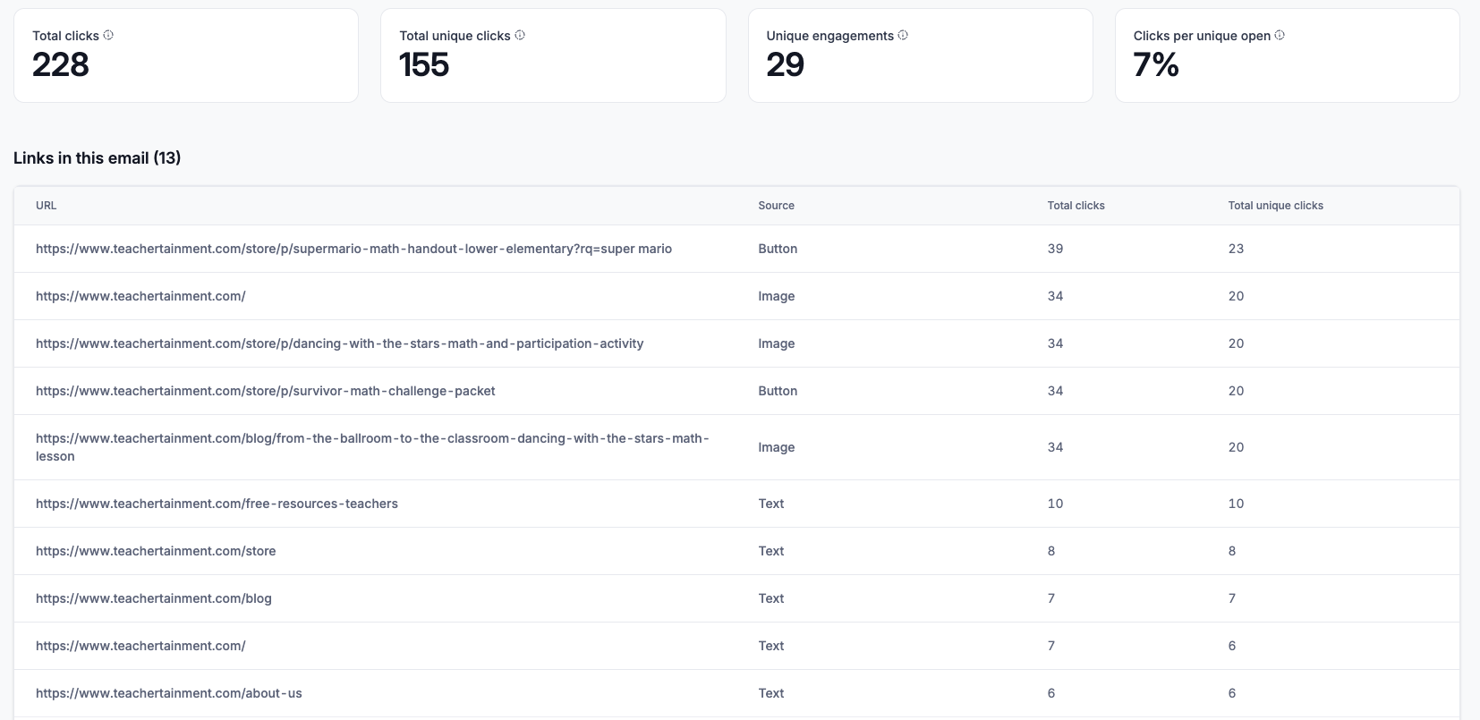Image resolution: width=1480 pixels, height=720 pixels.
Task: Select the Source column header
Action: (776, 206)
